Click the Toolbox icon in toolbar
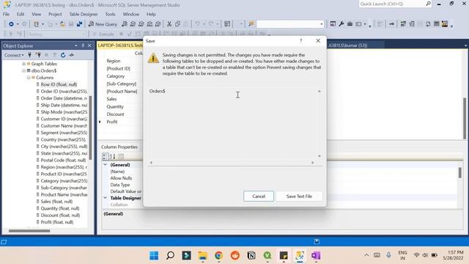The width and height of the screenshot is (469, 264). 350,24
